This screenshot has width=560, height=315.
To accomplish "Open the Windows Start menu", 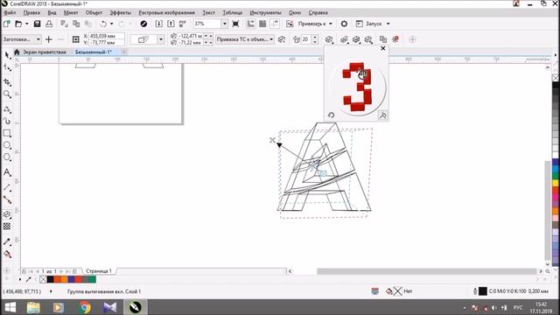I will pyautogui.click(x=10, y=307).
